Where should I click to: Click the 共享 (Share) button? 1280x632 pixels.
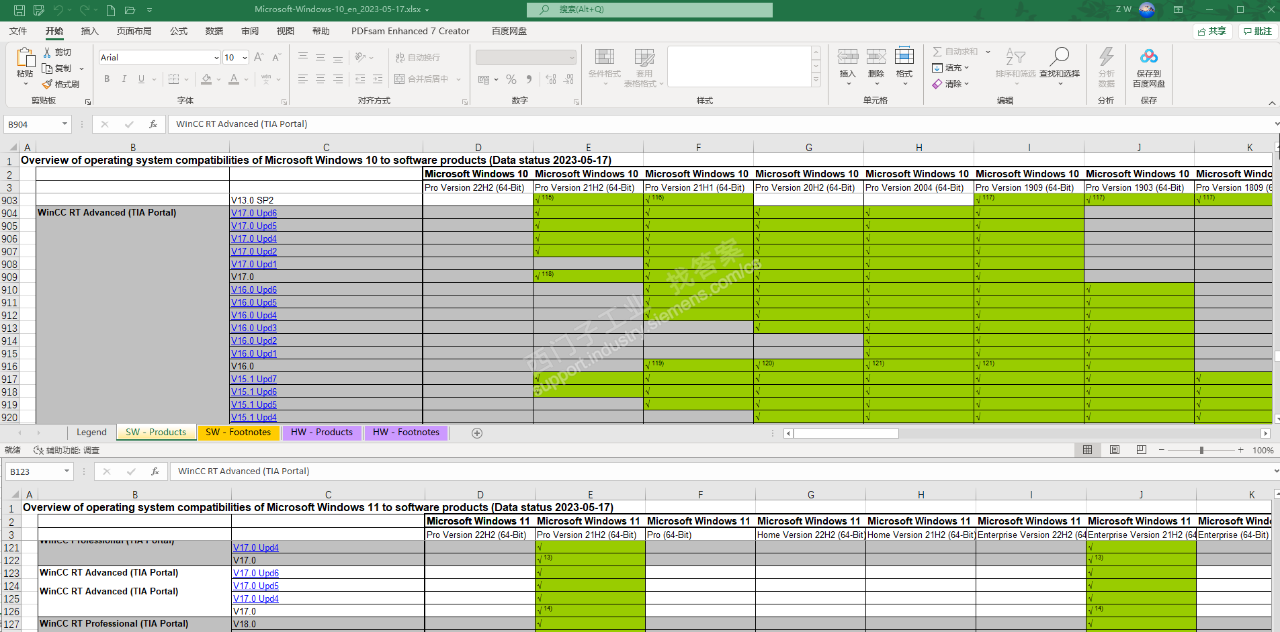point(1213,32)
